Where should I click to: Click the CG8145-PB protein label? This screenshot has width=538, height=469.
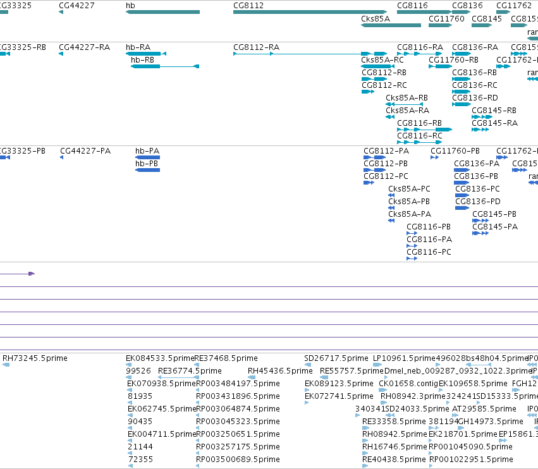(x=494, y=214)
